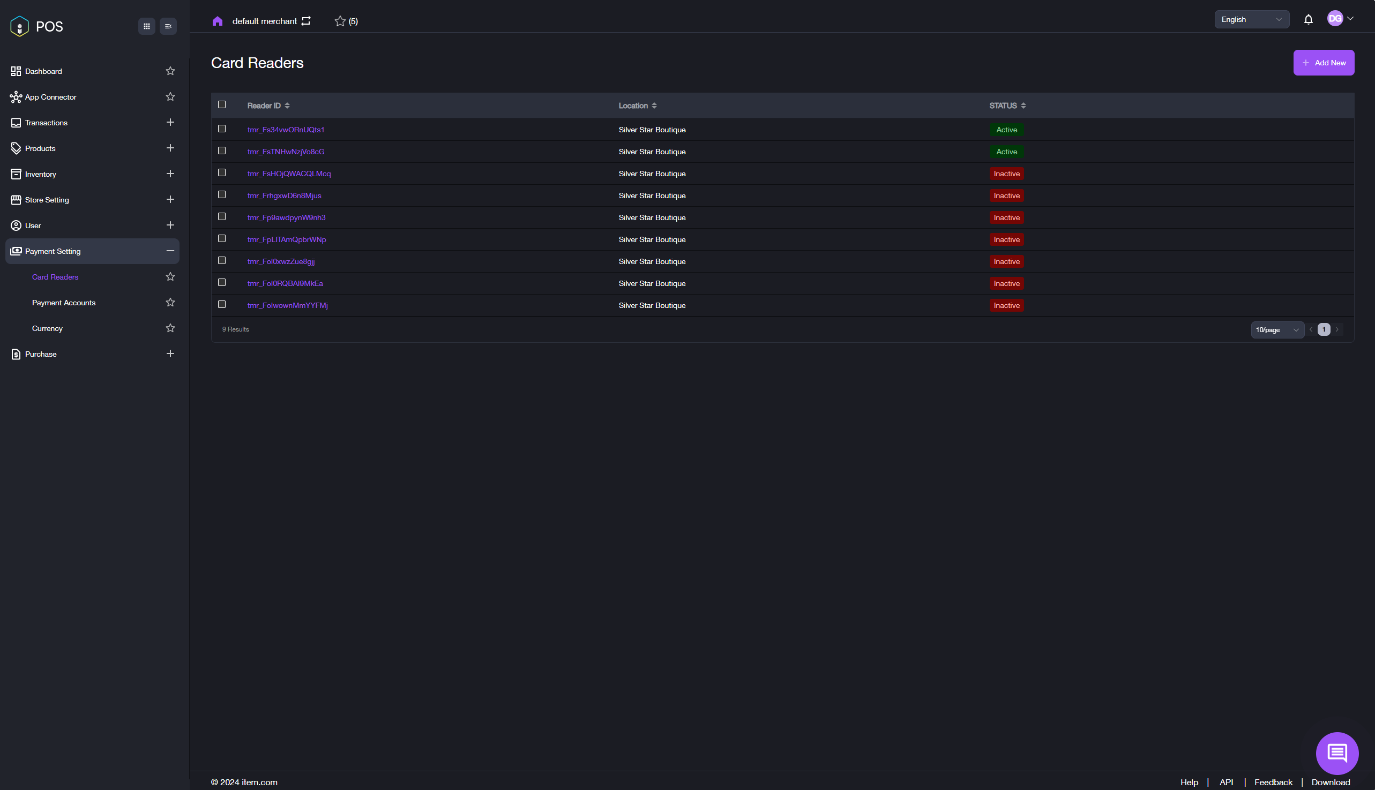Click the Add New button
Image resolution: width=1375 pixels, height=790 pixels.
1324,63
